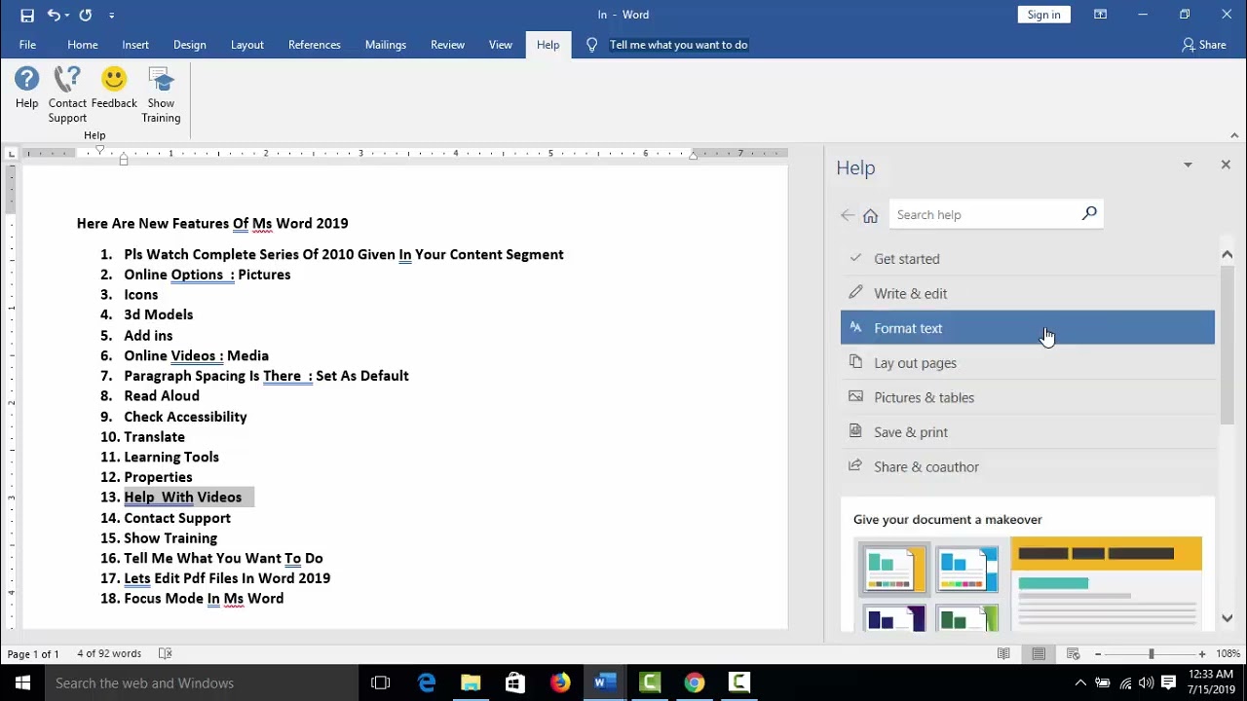This screenshot has width=1247, height=701.
Task: Click the ruler tab selector icon
Action: [11, 153]
